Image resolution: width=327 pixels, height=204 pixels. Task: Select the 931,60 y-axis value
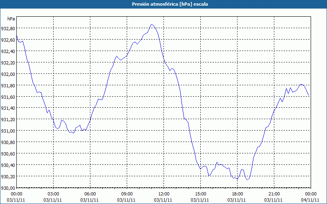point(8,97)
